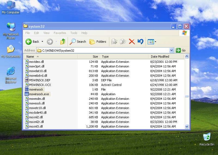Click the 813 KB size value
Screen dimensions: 218x155
tap(93, 71)
